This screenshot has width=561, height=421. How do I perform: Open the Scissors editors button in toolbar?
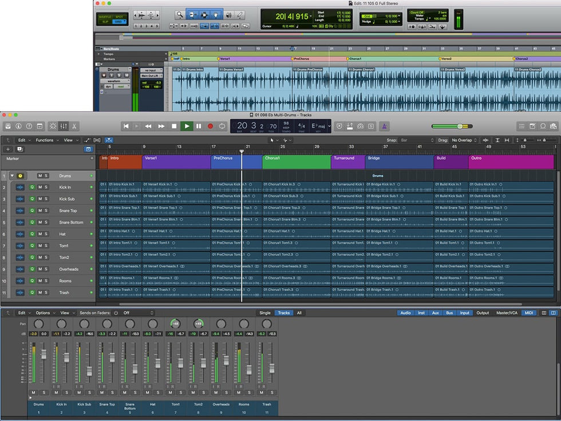click(74, 126)
